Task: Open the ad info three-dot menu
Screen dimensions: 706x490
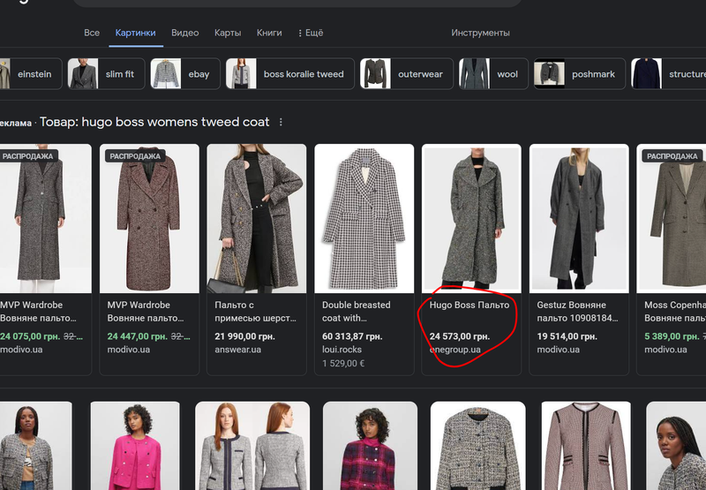Action: (281, 122)
